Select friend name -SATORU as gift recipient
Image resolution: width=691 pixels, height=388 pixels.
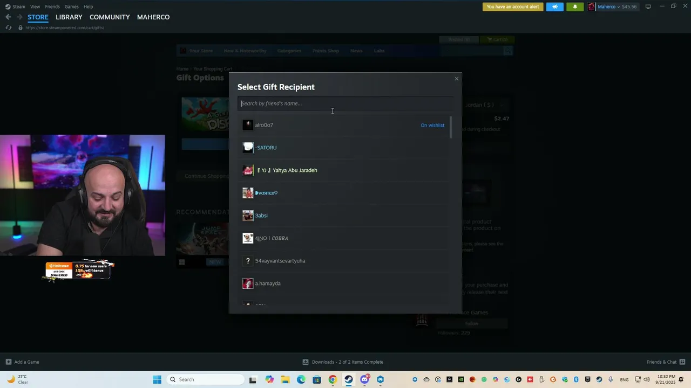266,148
